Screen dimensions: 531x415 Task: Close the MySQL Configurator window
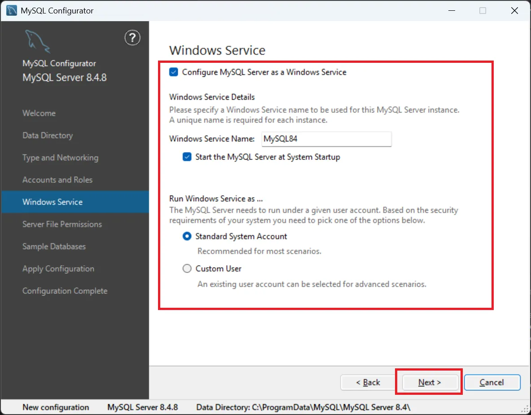[x=514, y=11]
